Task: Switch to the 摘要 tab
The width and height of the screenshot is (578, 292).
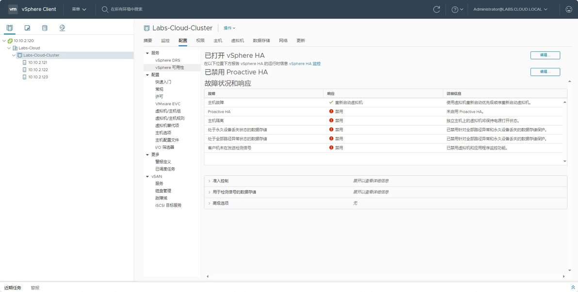Action: 148,41
